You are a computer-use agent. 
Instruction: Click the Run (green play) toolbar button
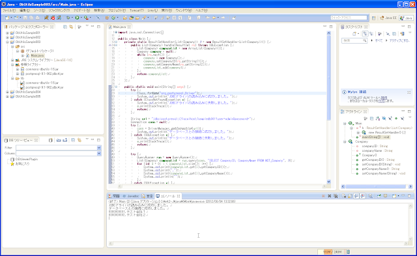(77, 18)
